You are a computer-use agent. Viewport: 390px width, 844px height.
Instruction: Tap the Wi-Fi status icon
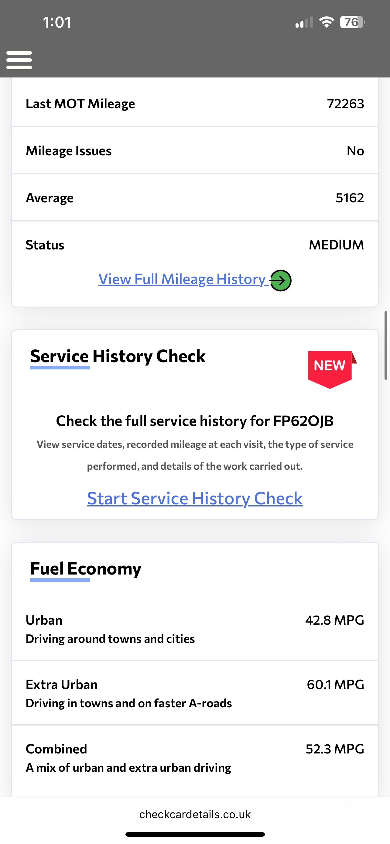[x=326, y=22]
